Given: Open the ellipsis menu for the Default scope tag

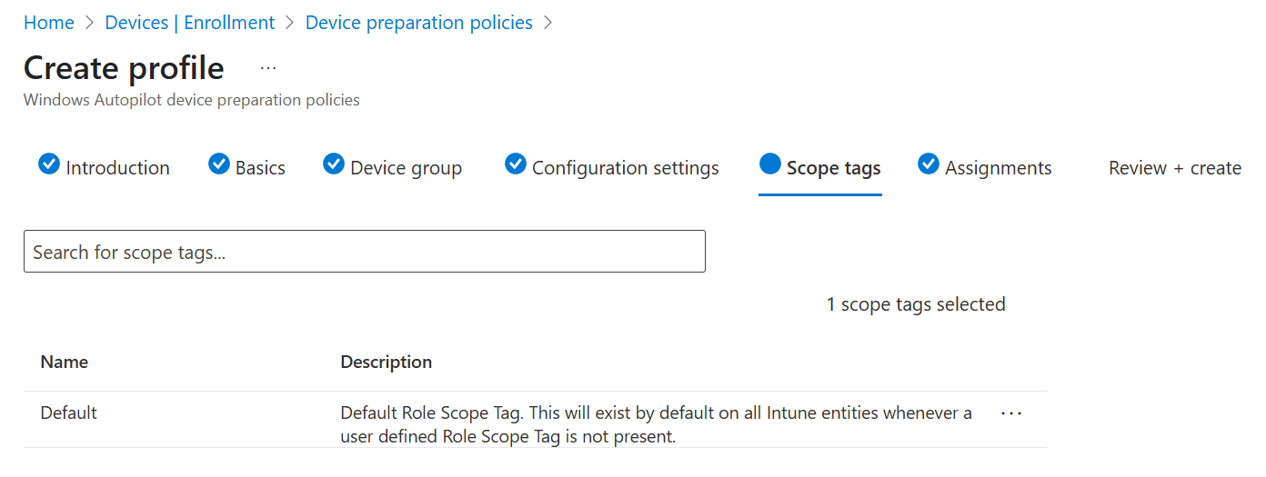Looking at the screenshot, I should [1011, 413].
